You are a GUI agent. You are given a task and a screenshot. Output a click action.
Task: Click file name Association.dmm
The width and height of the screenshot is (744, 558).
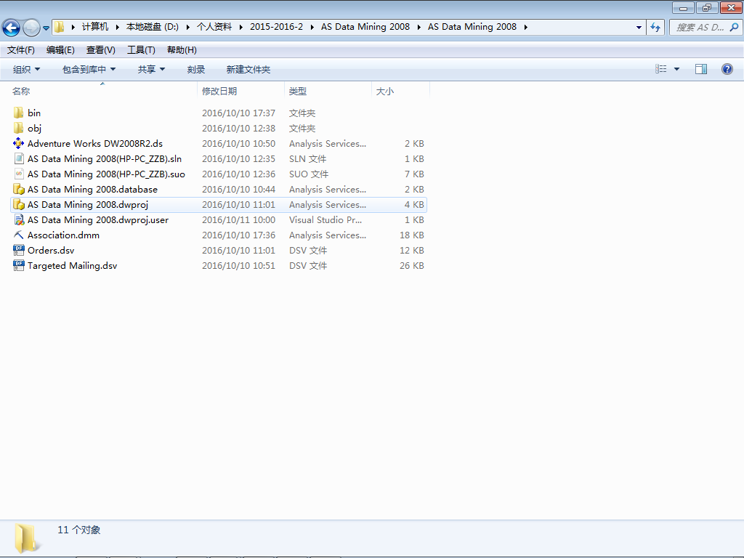point(64,235)
